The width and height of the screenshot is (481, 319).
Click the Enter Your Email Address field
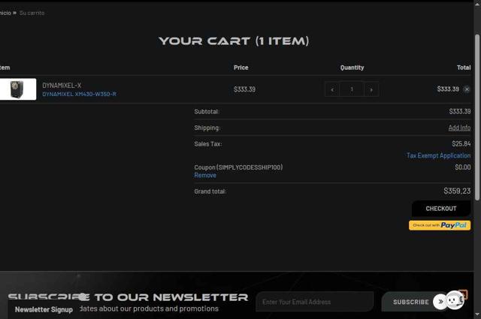coord(315,302)
